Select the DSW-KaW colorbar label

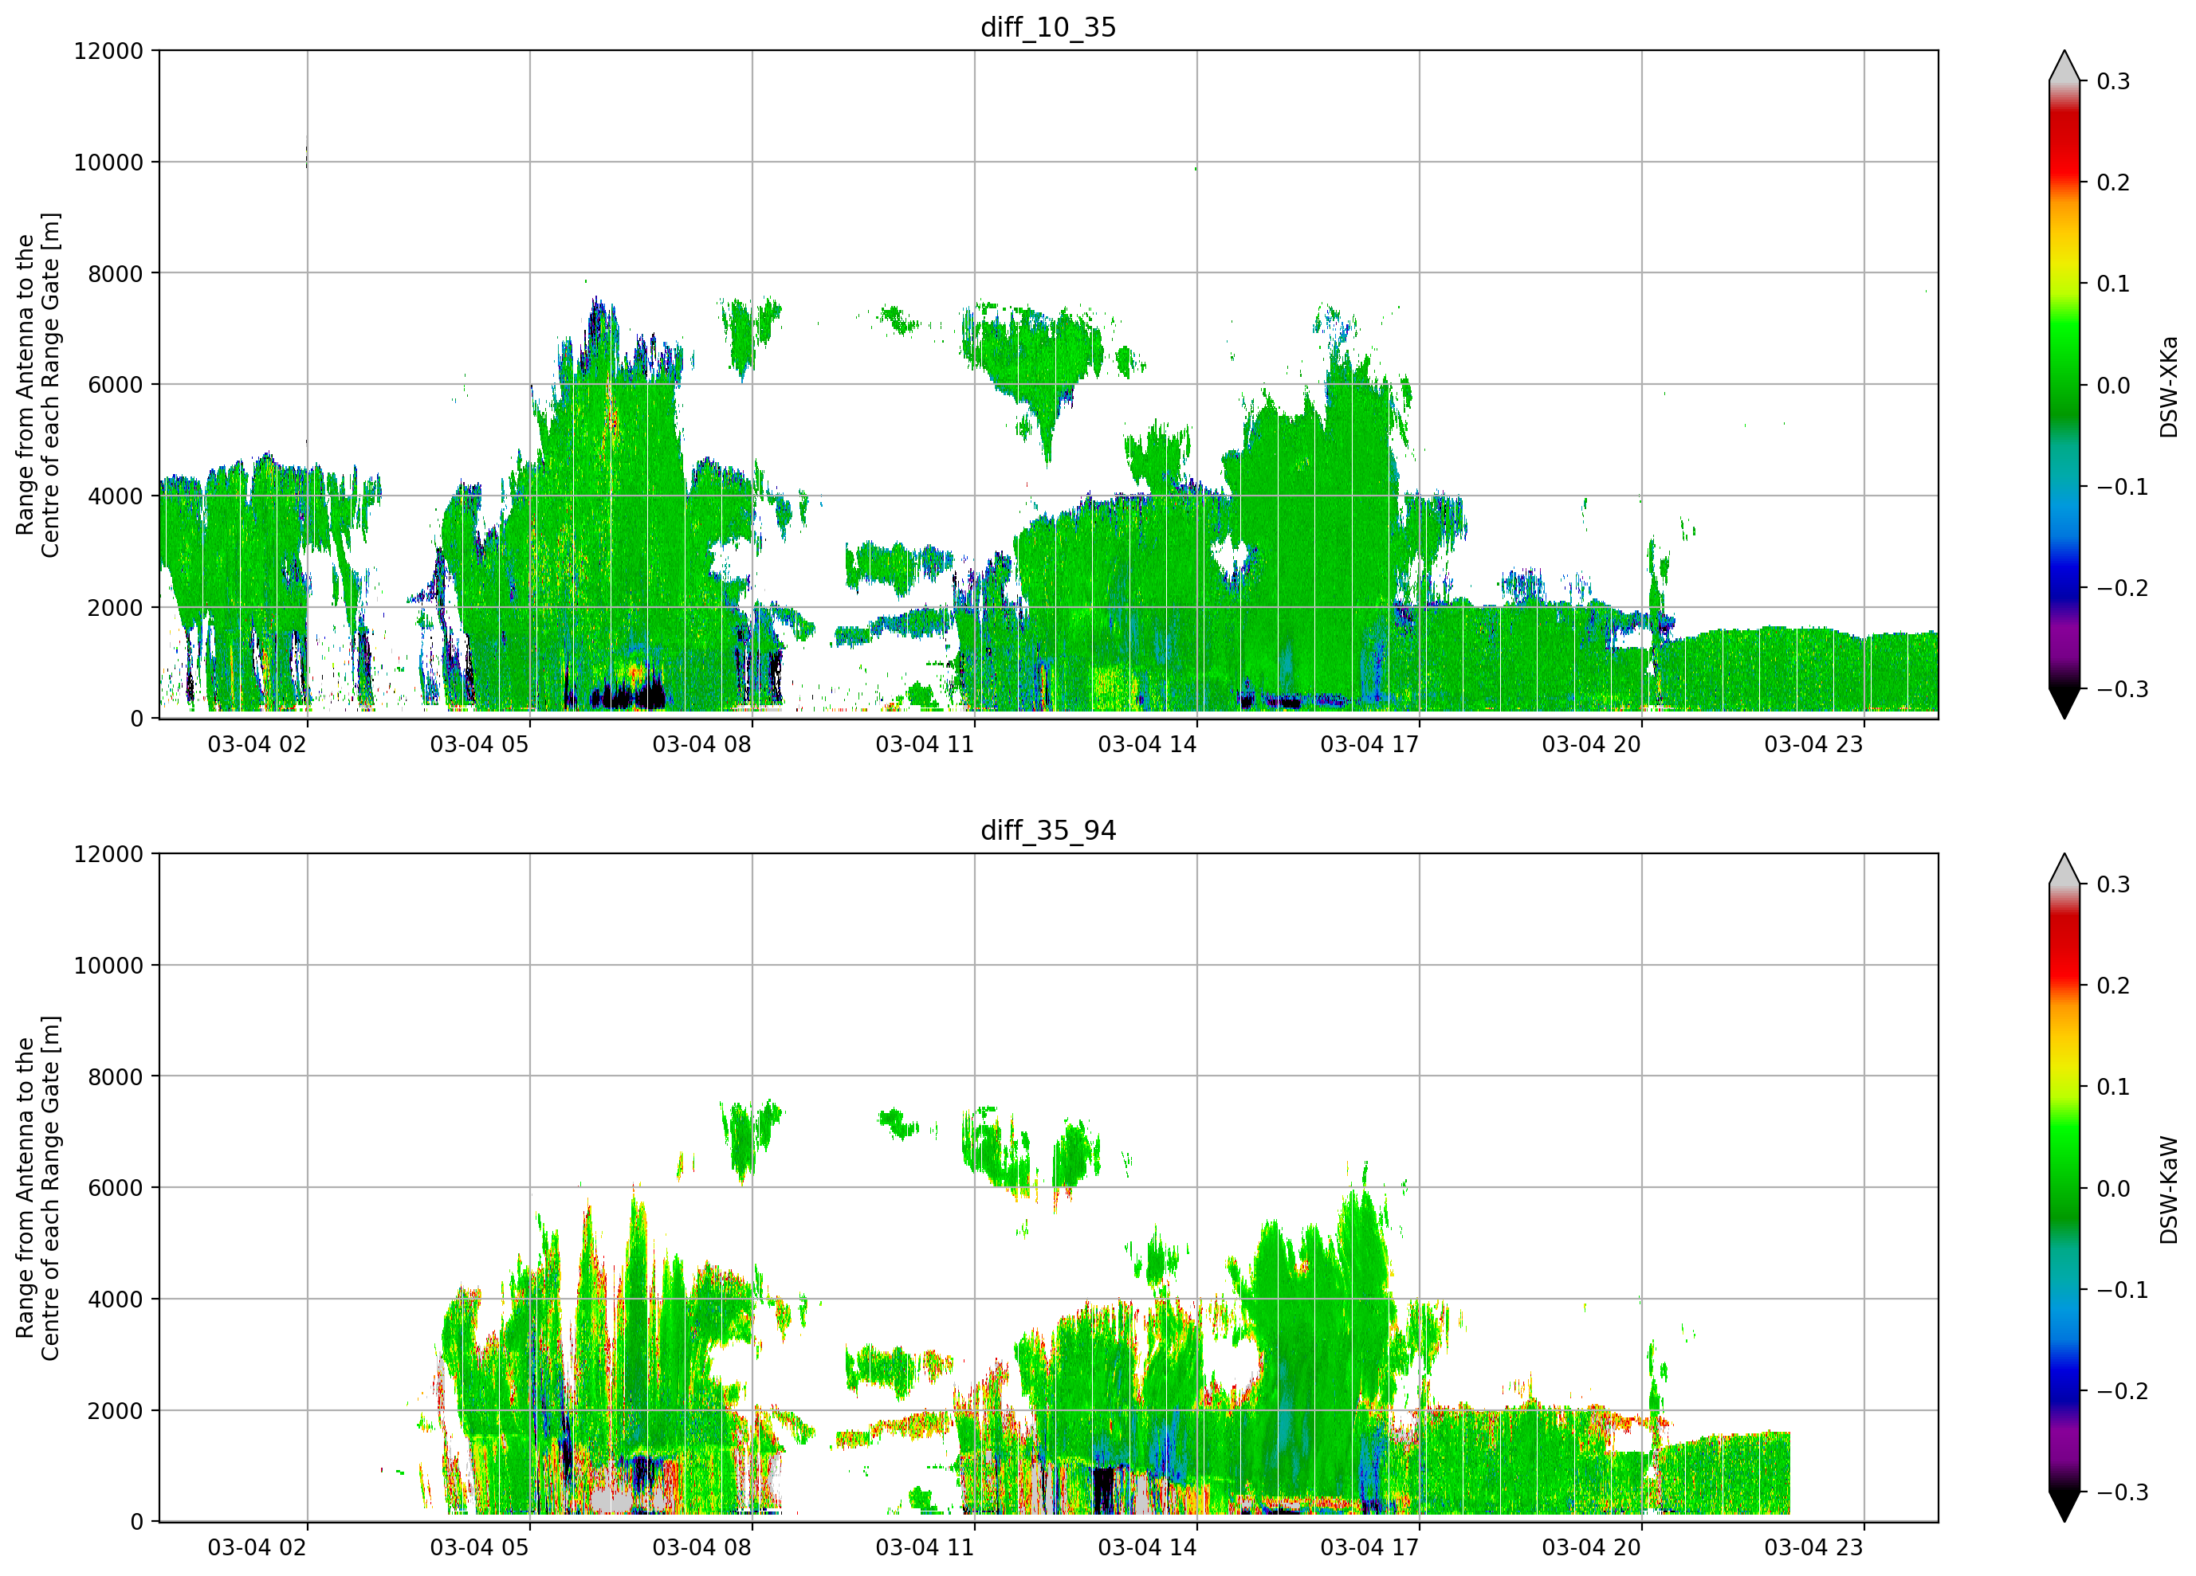(2169, 1190)
